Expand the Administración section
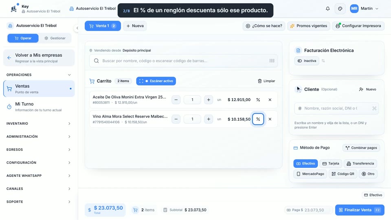The image size is (391, 220). [39, 136]
